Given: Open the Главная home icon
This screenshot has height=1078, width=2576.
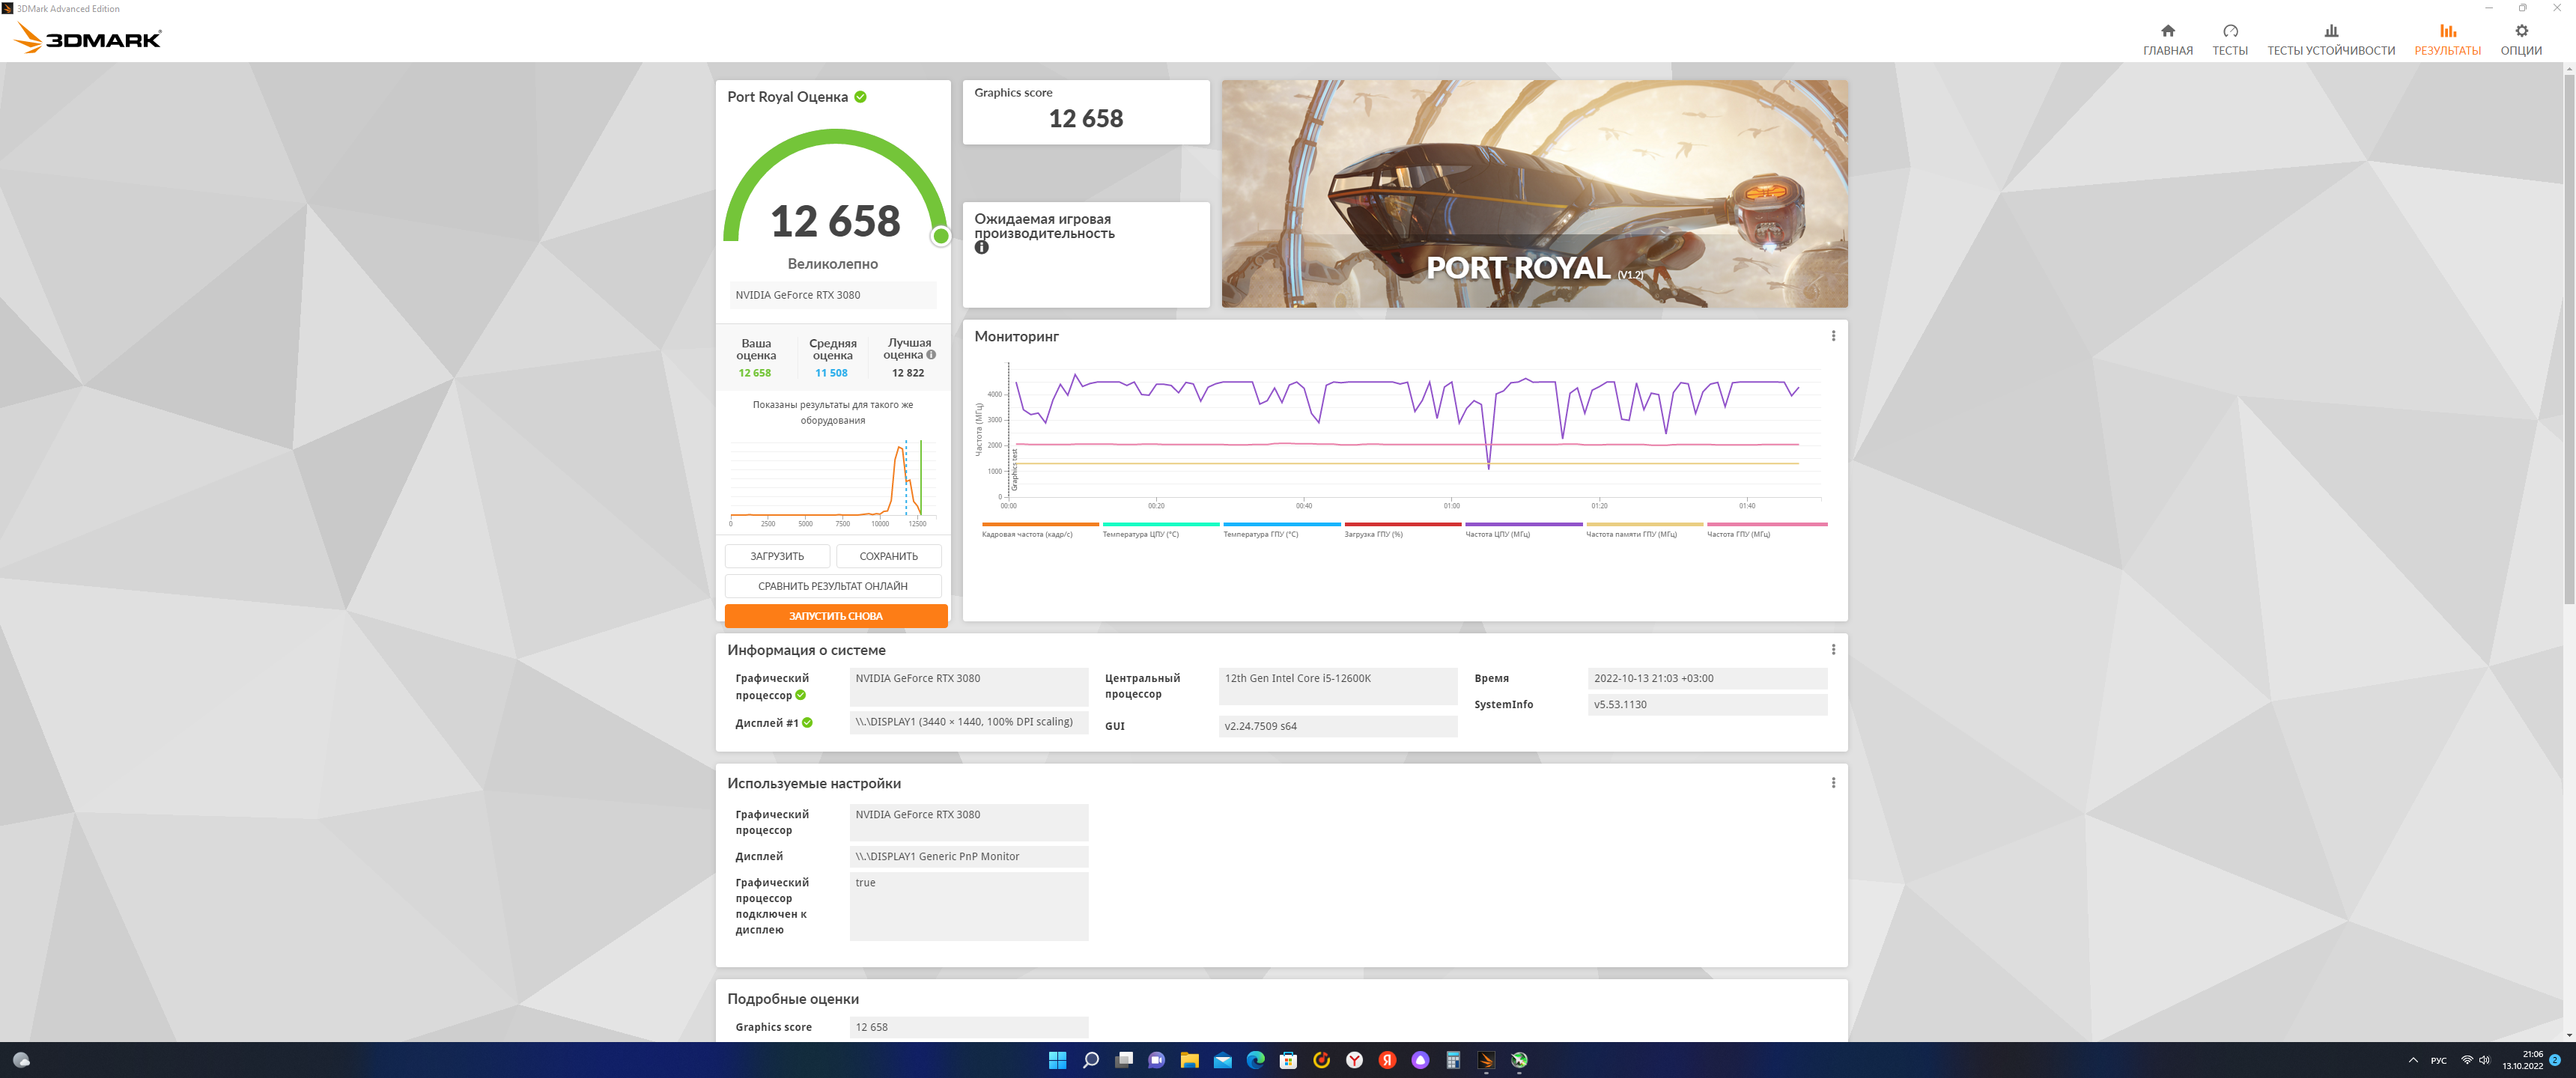Looking at the screenshot, I should [2167, 39].
